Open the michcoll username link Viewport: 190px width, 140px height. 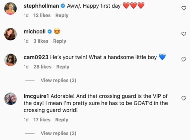[x=35, y=32]
